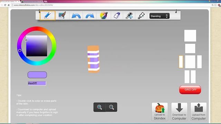
Task: Toggle the hat layer square above head
Action: pyautogui.click(x=190, y=36)
